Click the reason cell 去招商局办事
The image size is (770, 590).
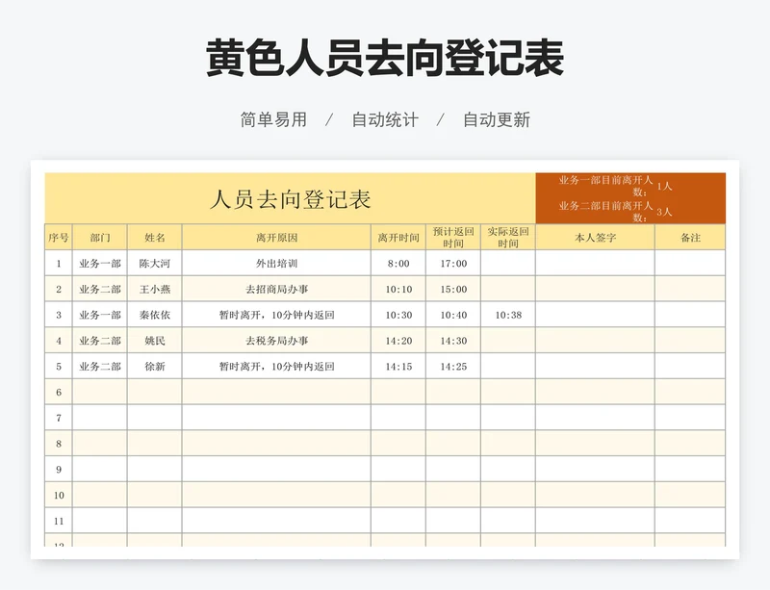pyautogui.click(x=276, y=289)
